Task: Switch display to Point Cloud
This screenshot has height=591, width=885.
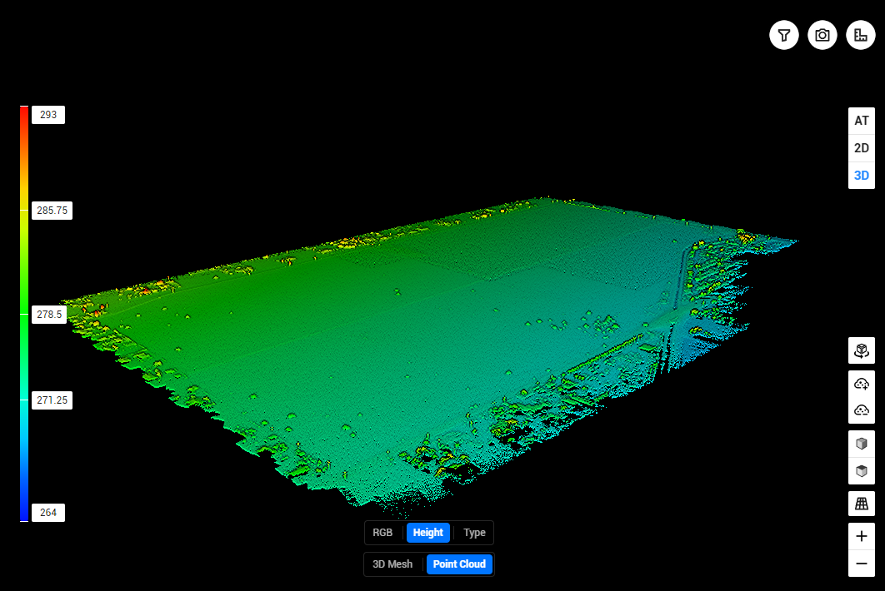Action: 459,564
